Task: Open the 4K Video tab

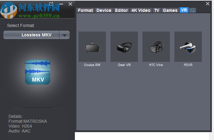Action: pyautogui.click(x=141, y=10)
